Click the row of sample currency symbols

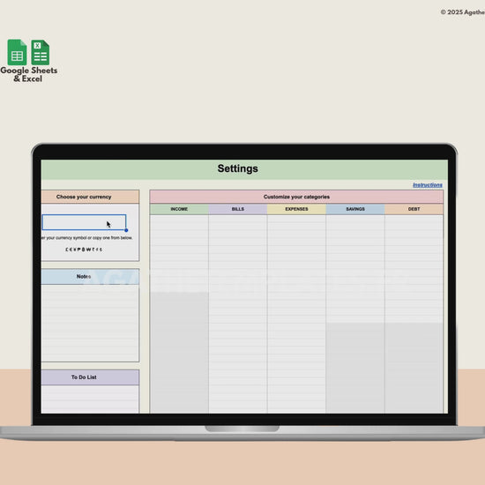(x=84, y=250)
